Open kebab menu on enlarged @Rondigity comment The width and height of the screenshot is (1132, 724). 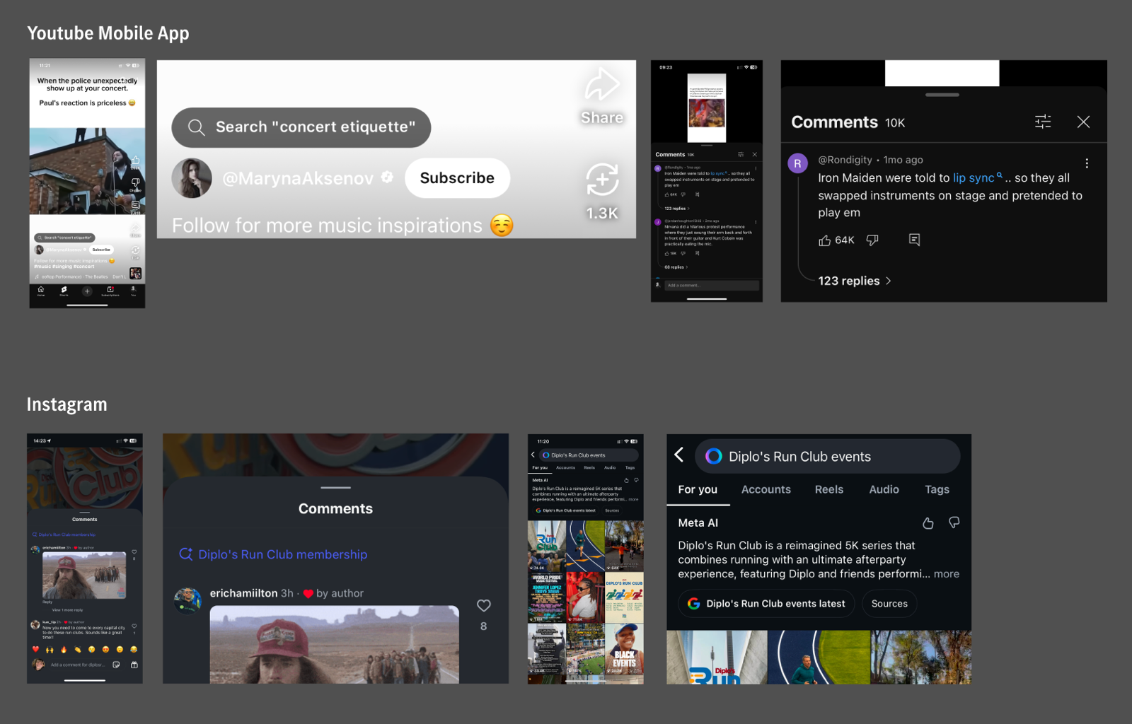pyautogui.click(x=1087, y=163)
